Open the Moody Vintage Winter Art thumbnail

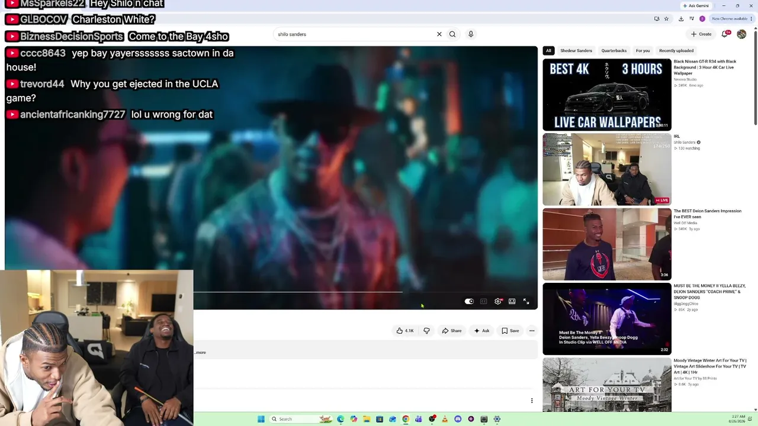tap(607, 385)
